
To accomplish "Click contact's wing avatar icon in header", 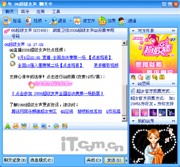I will tap(7, 31).
